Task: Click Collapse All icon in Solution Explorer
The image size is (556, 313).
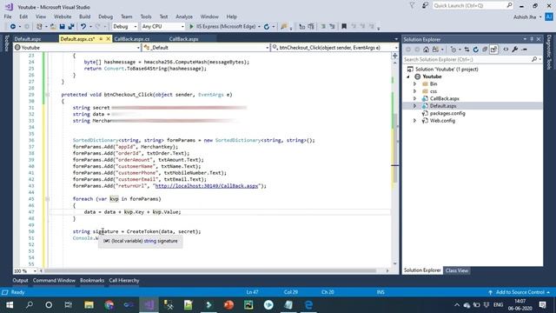Action: [x=485, y=50]
